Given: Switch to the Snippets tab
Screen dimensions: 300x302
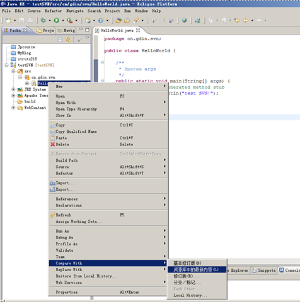Looking at the screenshot, I should [264, 271].
